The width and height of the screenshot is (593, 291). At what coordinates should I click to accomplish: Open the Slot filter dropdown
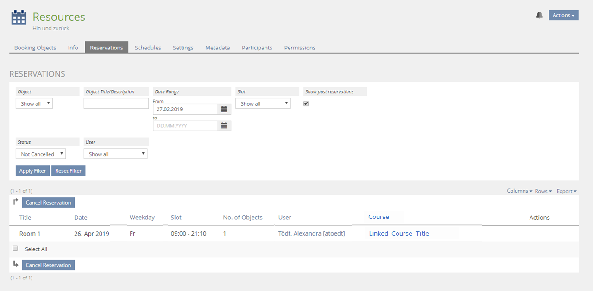click(263, 104)
